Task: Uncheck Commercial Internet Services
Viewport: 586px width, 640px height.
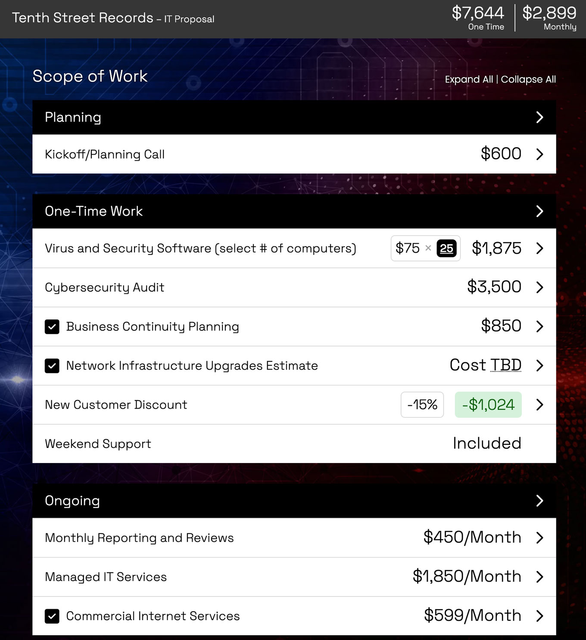Action: point(52,616)
